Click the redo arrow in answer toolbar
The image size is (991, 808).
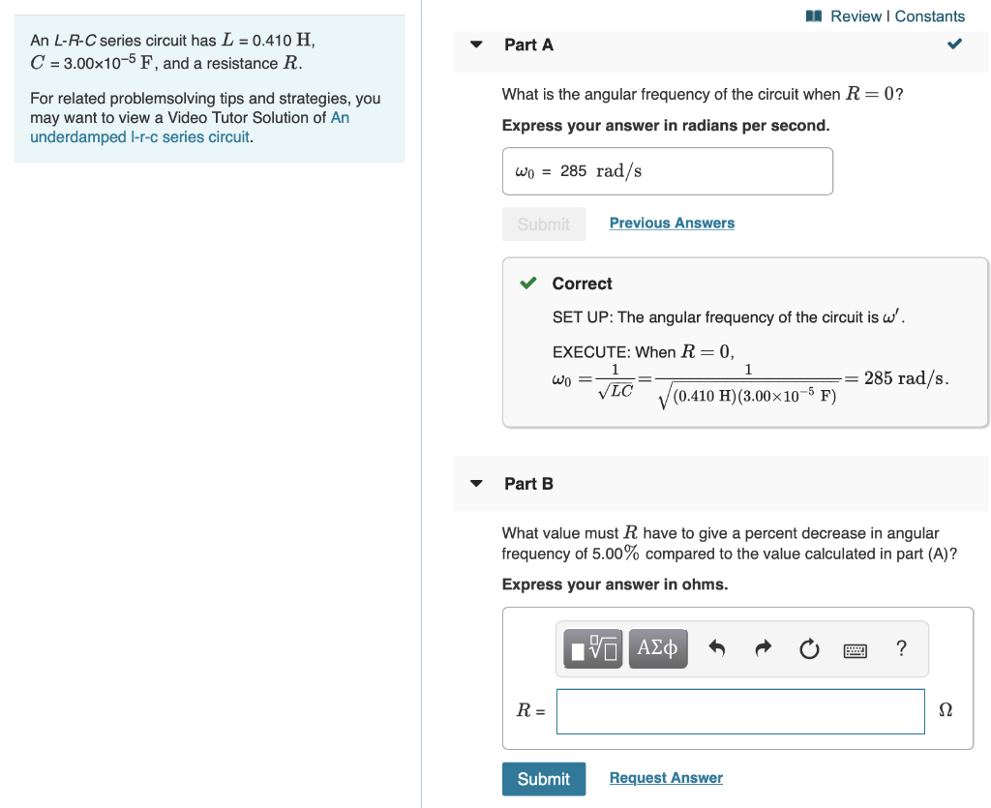[x=763, y=648]
